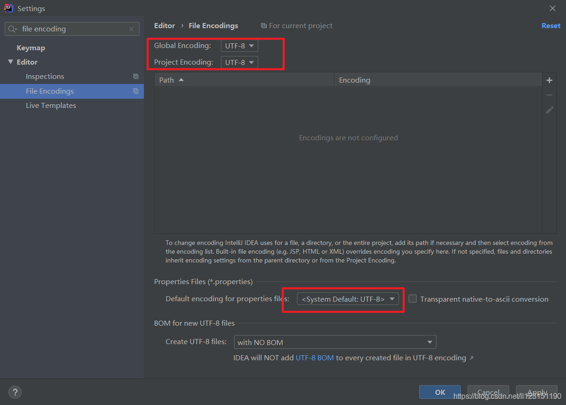Open help with the question mark icon

[15, 393]
